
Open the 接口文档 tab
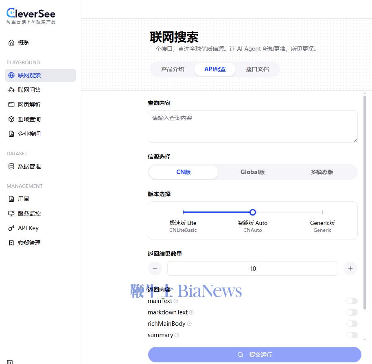[x=257, y=69]
